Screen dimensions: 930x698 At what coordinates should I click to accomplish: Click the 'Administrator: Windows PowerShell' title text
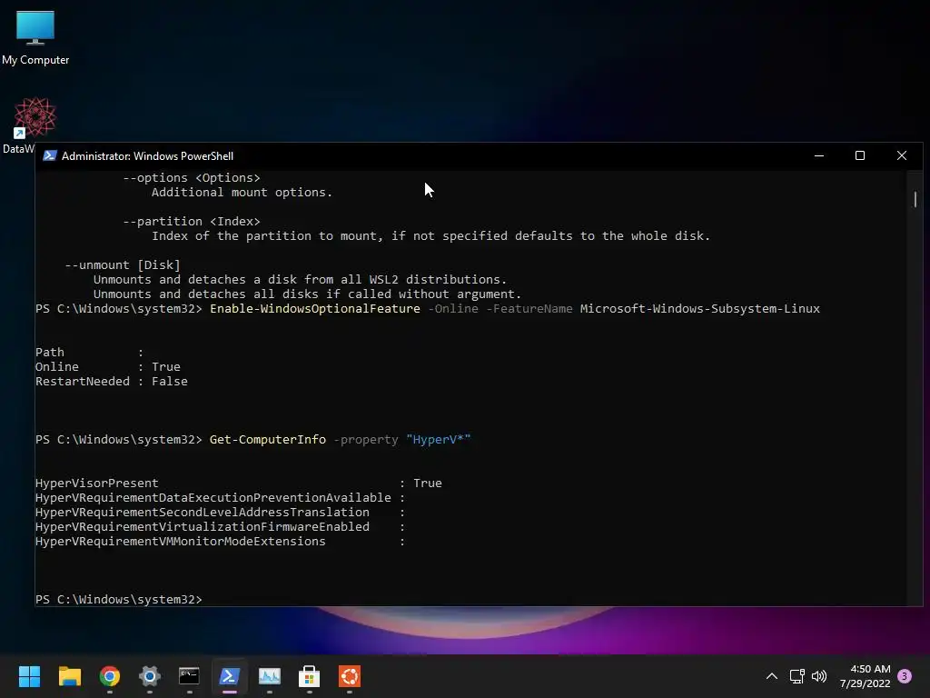[x=148, y=156]
